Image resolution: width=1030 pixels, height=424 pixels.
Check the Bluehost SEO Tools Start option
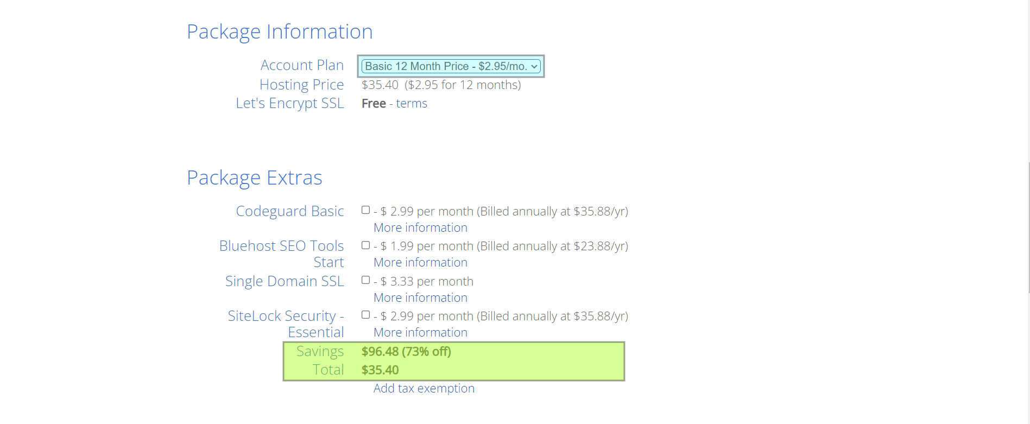(366, 245)
